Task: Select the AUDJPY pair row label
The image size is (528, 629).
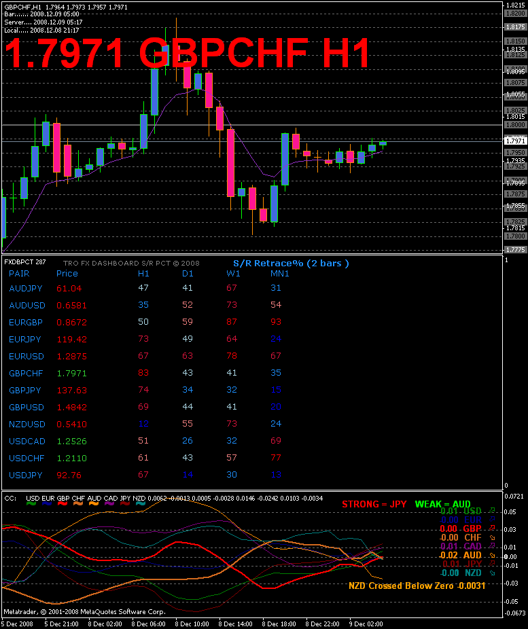Action: point(26,289)
